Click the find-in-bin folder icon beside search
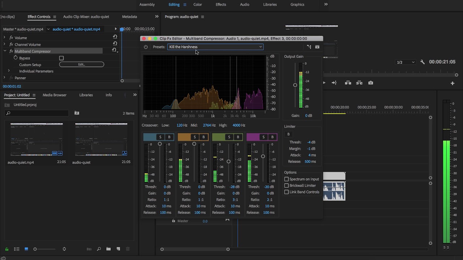 (77, 113)
